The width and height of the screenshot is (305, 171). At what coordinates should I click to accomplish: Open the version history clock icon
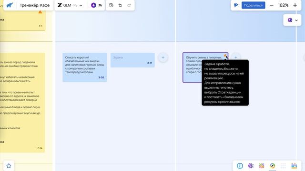(111, 5)
